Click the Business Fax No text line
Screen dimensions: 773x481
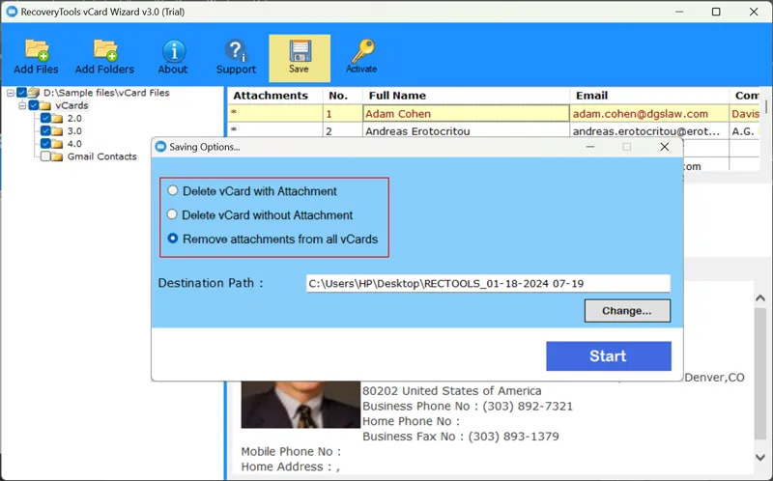pos(461,437)
